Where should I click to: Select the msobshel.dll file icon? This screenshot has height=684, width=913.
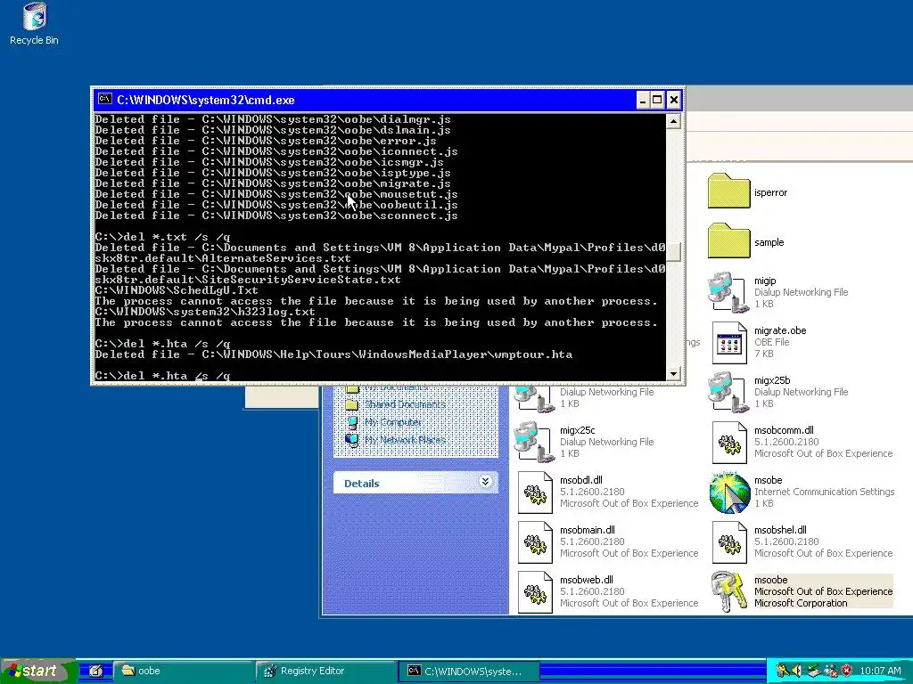point(729,542)
